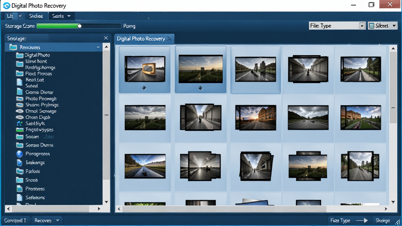Click the sidebar scroll up arrow
Viewport: 402px width, 226px height.
(x=106, y=47)
